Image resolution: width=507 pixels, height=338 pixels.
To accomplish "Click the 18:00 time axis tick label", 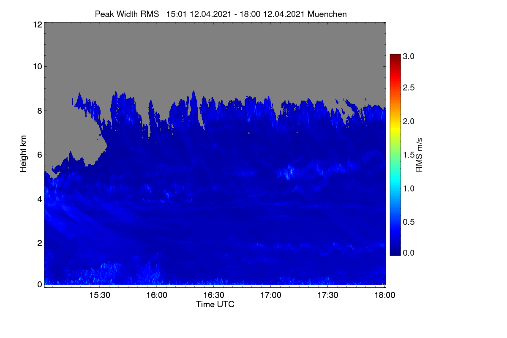I will tap(384, 295).
